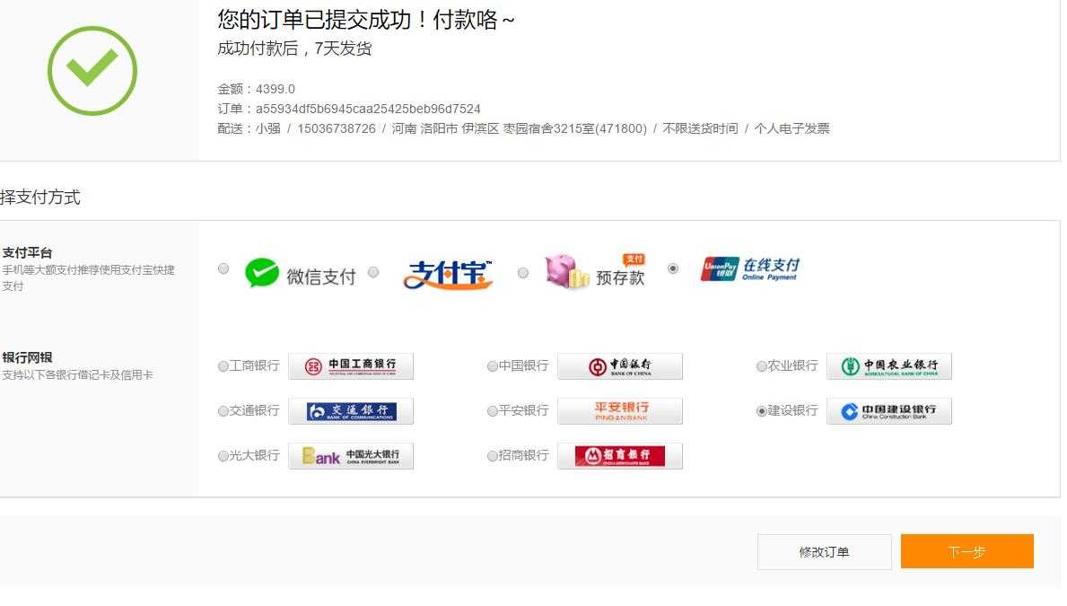This screenshot has width=1067, height=606.
Task: Click the 支持以下各银行借记卡及信用卡 note
Action: (77, 375)
